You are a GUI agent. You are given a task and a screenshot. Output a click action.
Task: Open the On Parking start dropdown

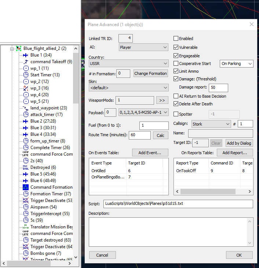coord(237,64)
